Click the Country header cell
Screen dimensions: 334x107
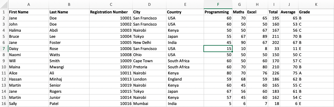pyautogui.click(x=185, y=12)
